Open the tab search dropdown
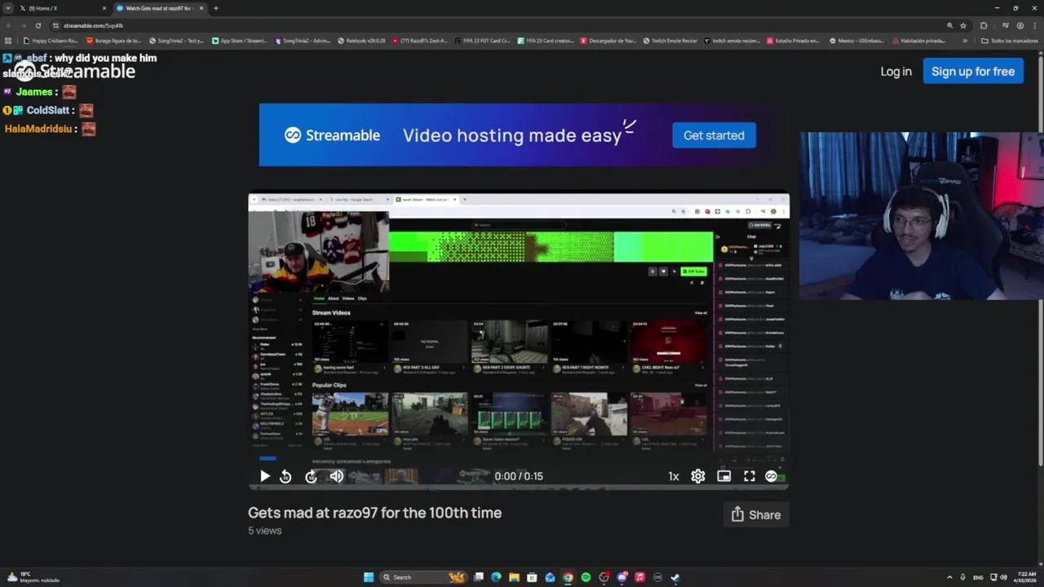This screenshot has height=587, width=1044. coord(8,8)
